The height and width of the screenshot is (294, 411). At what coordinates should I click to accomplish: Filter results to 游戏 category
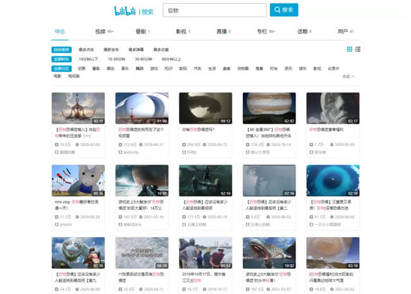point(154,69)
